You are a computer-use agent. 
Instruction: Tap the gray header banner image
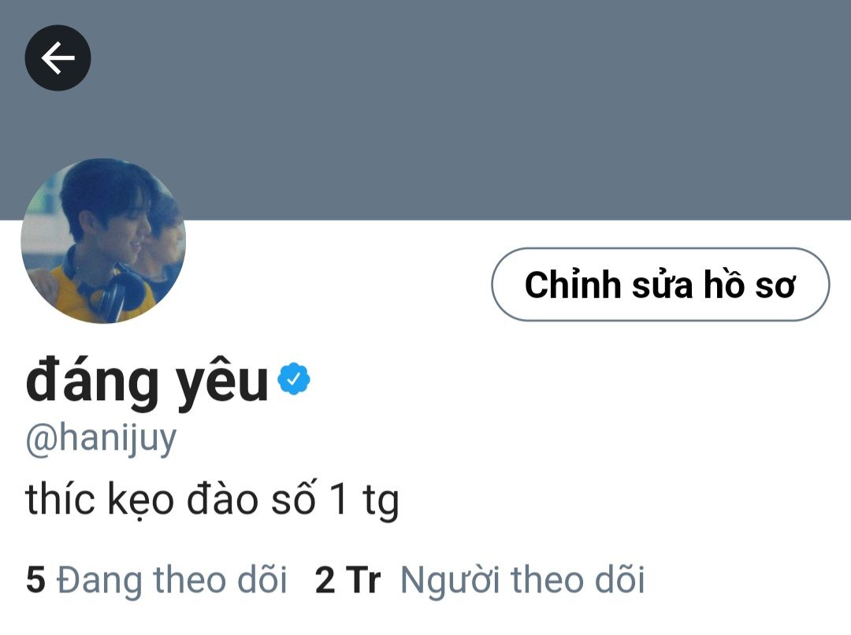click(425, 110)
